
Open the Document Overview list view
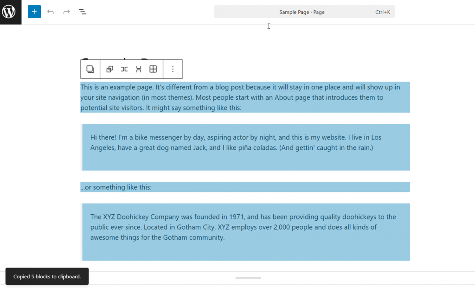pyautogui.click(x=83, y=12)
